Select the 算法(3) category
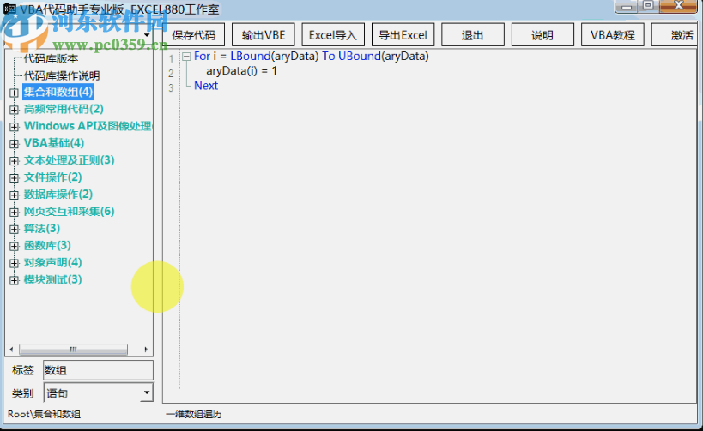Image resolution: width=703 pixels, height=431 pixels. click(42, 229)
